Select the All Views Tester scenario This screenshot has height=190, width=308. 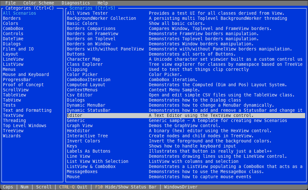87,13
